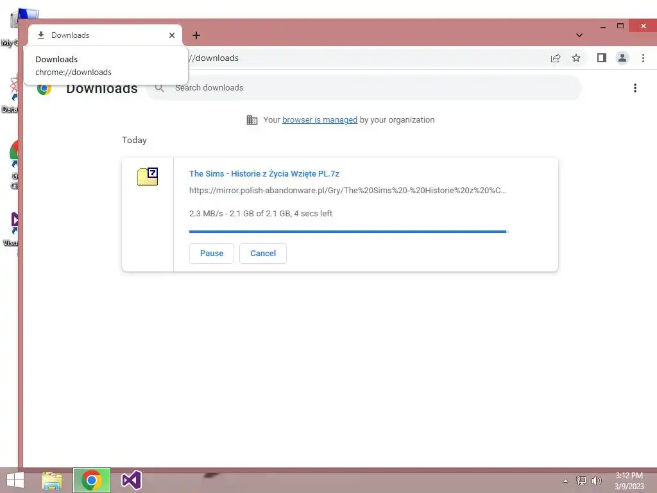Expand the tab search chevron
Image resolution: width=657 pixels, height=493 pixels.
[x=579, y=35]
